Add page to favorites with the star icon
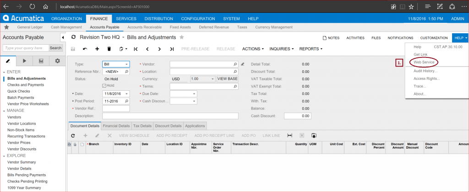The height and width of the screenshot is (192, 469). point(411,6)
